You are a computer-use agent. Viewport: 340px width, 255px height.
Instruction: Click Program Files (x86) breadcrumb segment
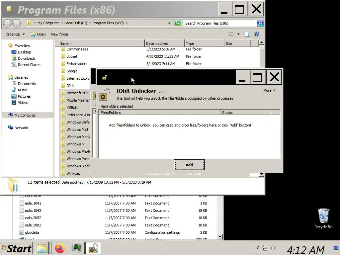(108, 23)
